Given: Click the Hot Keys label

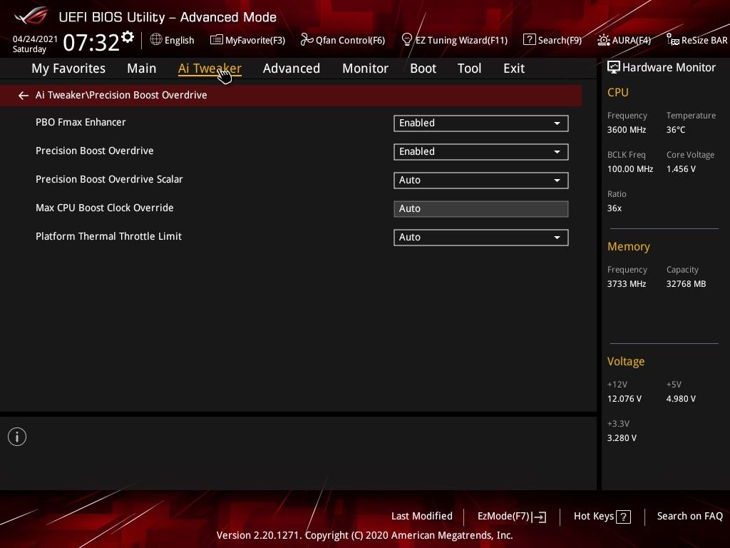Looking at the screenshot, I should click(x=594, y=516).
